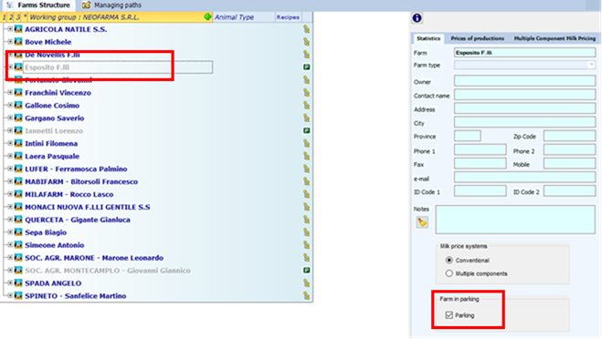602x339 pixels.
Task: Expand the Franchini Vincenzo node
Action: pos(10,93)
